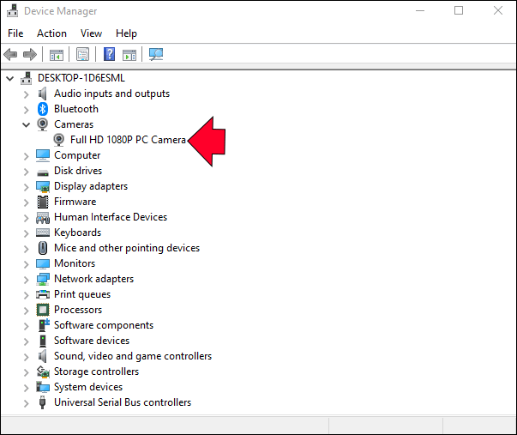This screenshot has height=435, width=517.
Task: Click the Network adapters category icon
Action: [43, 279]
